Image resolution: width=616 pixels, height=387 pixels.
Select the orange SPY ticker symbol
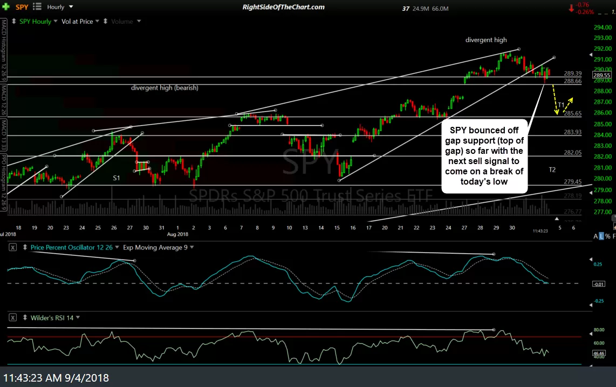point(22,7)
